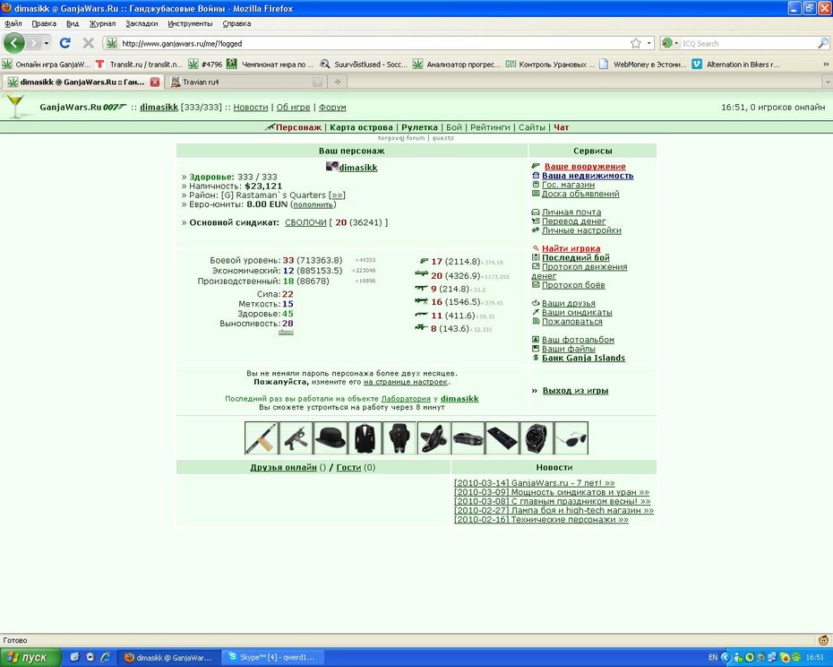Open Банк Ganja Islands link
Screen dimensions: 833x667
[x=583, y=358]
